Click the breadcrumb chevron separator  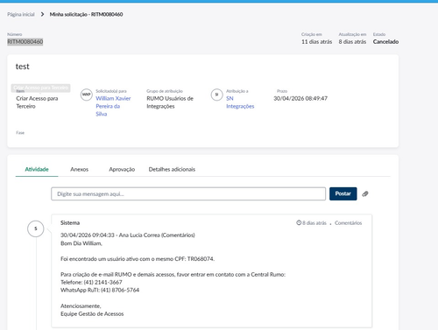[x=42, y=14]
